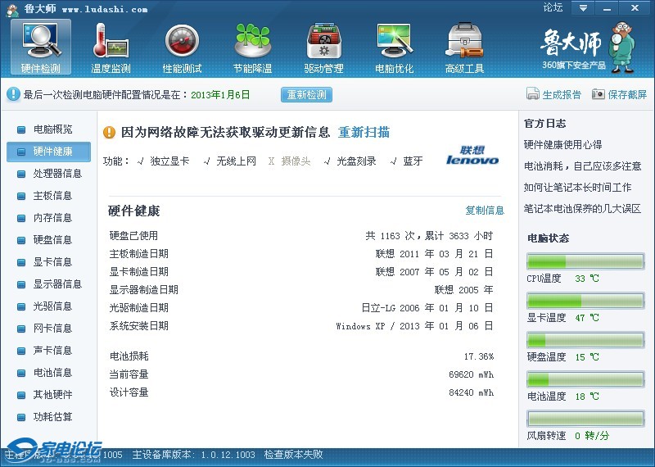Click the 重新扫描 rescan link
This screenshot has height=467, width=655.
pos(364,133)
